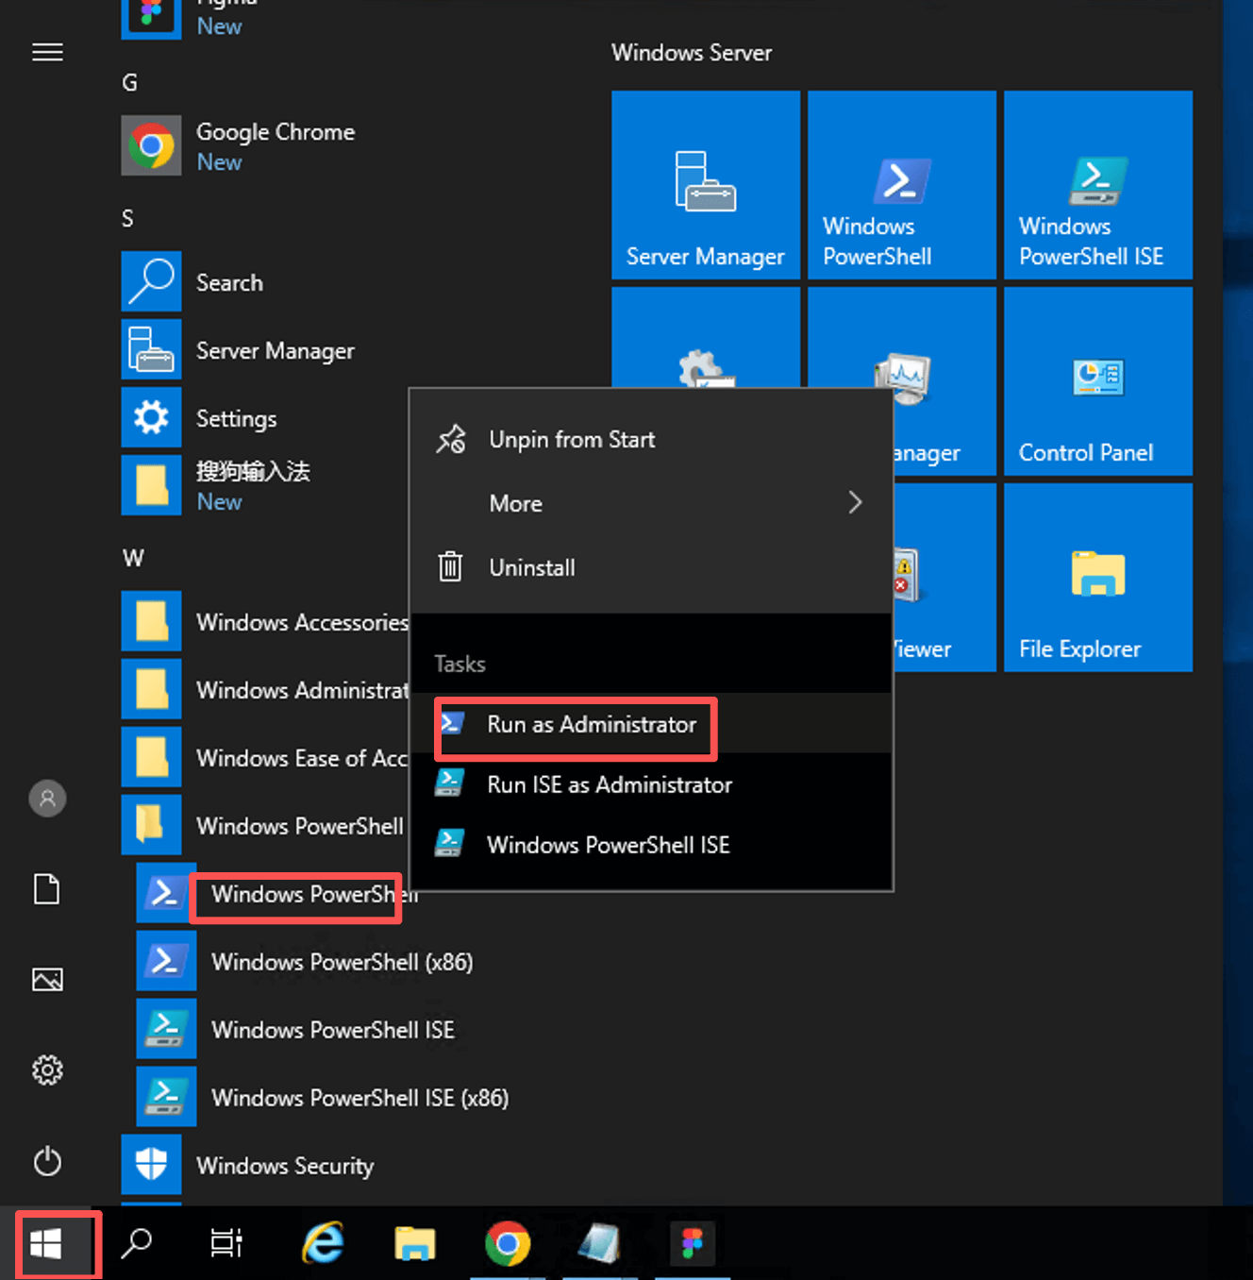Click the taskbar search magnifier
The height and width of the screenshot is (1280, 1253).
pos(137,1244)
